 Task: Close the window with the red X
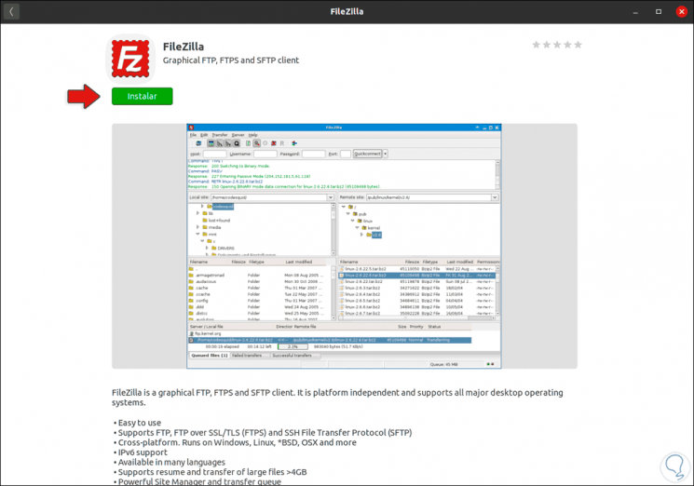[682, 12]
